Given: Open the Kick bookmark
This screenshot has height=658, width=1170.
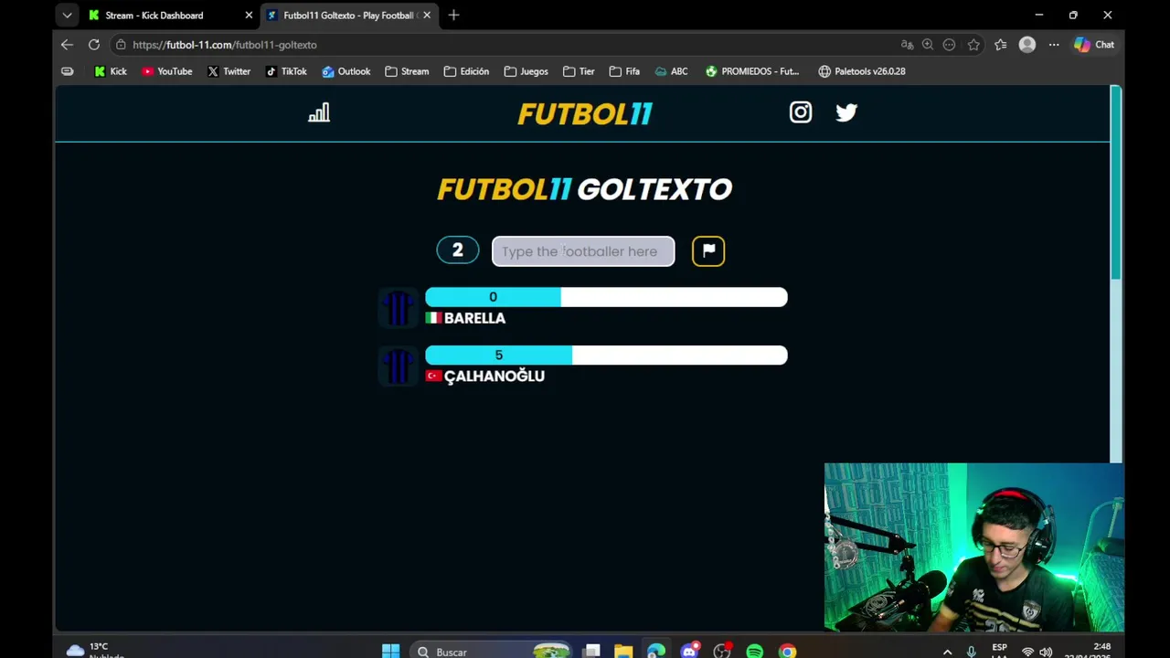Looking at the screenshot, I should coord(111,71).
